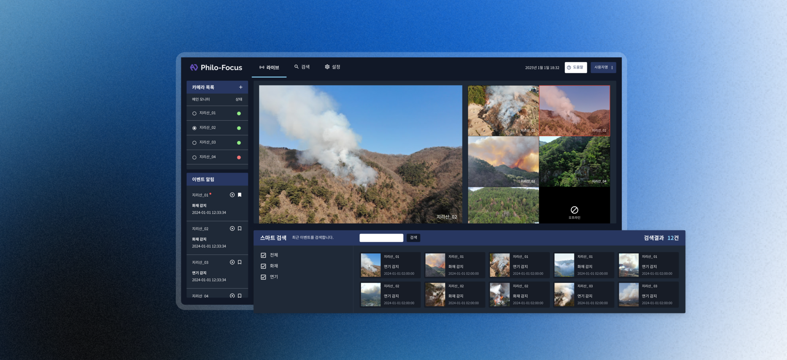Click the green status dot for 지리산_03
787x360 pixels.
pos(239,143)
